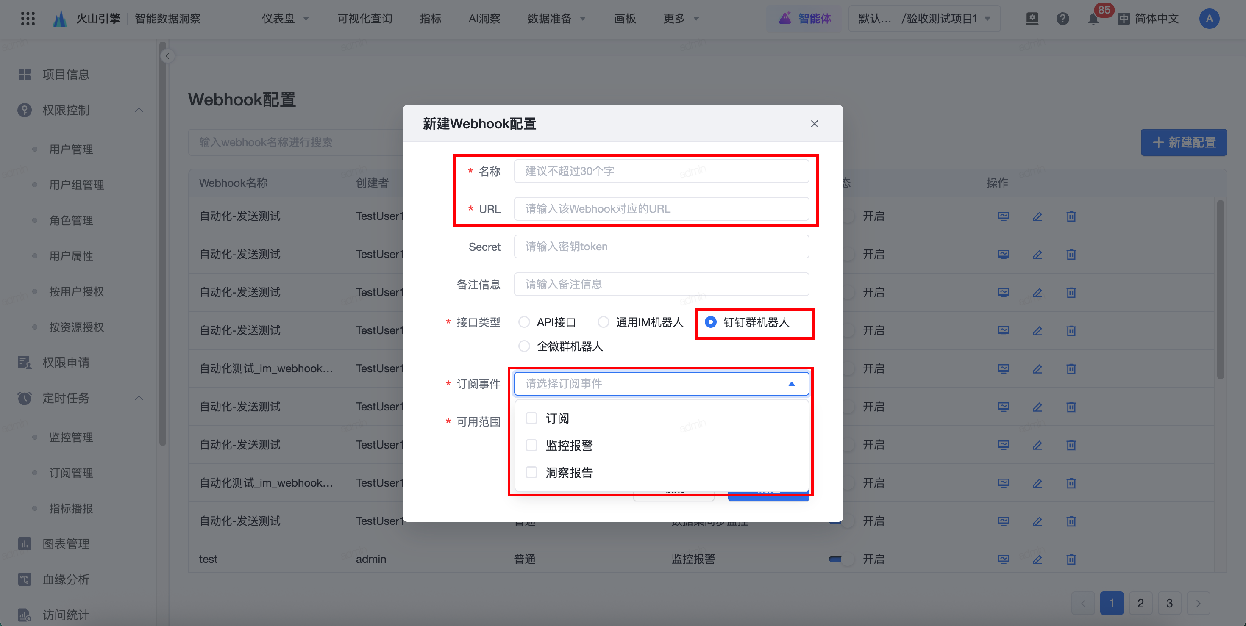Collapse the 权限控制 sidebar section
Screen dimensions: 1246x626
[139, 110]
